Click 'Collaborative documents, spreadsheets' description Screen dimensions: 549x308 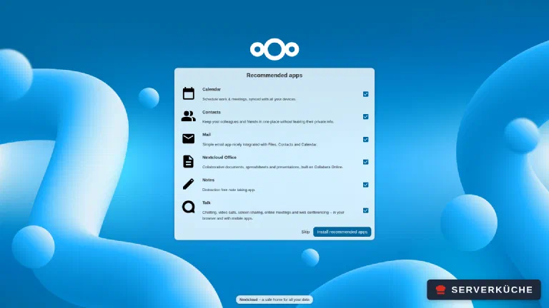272,168
